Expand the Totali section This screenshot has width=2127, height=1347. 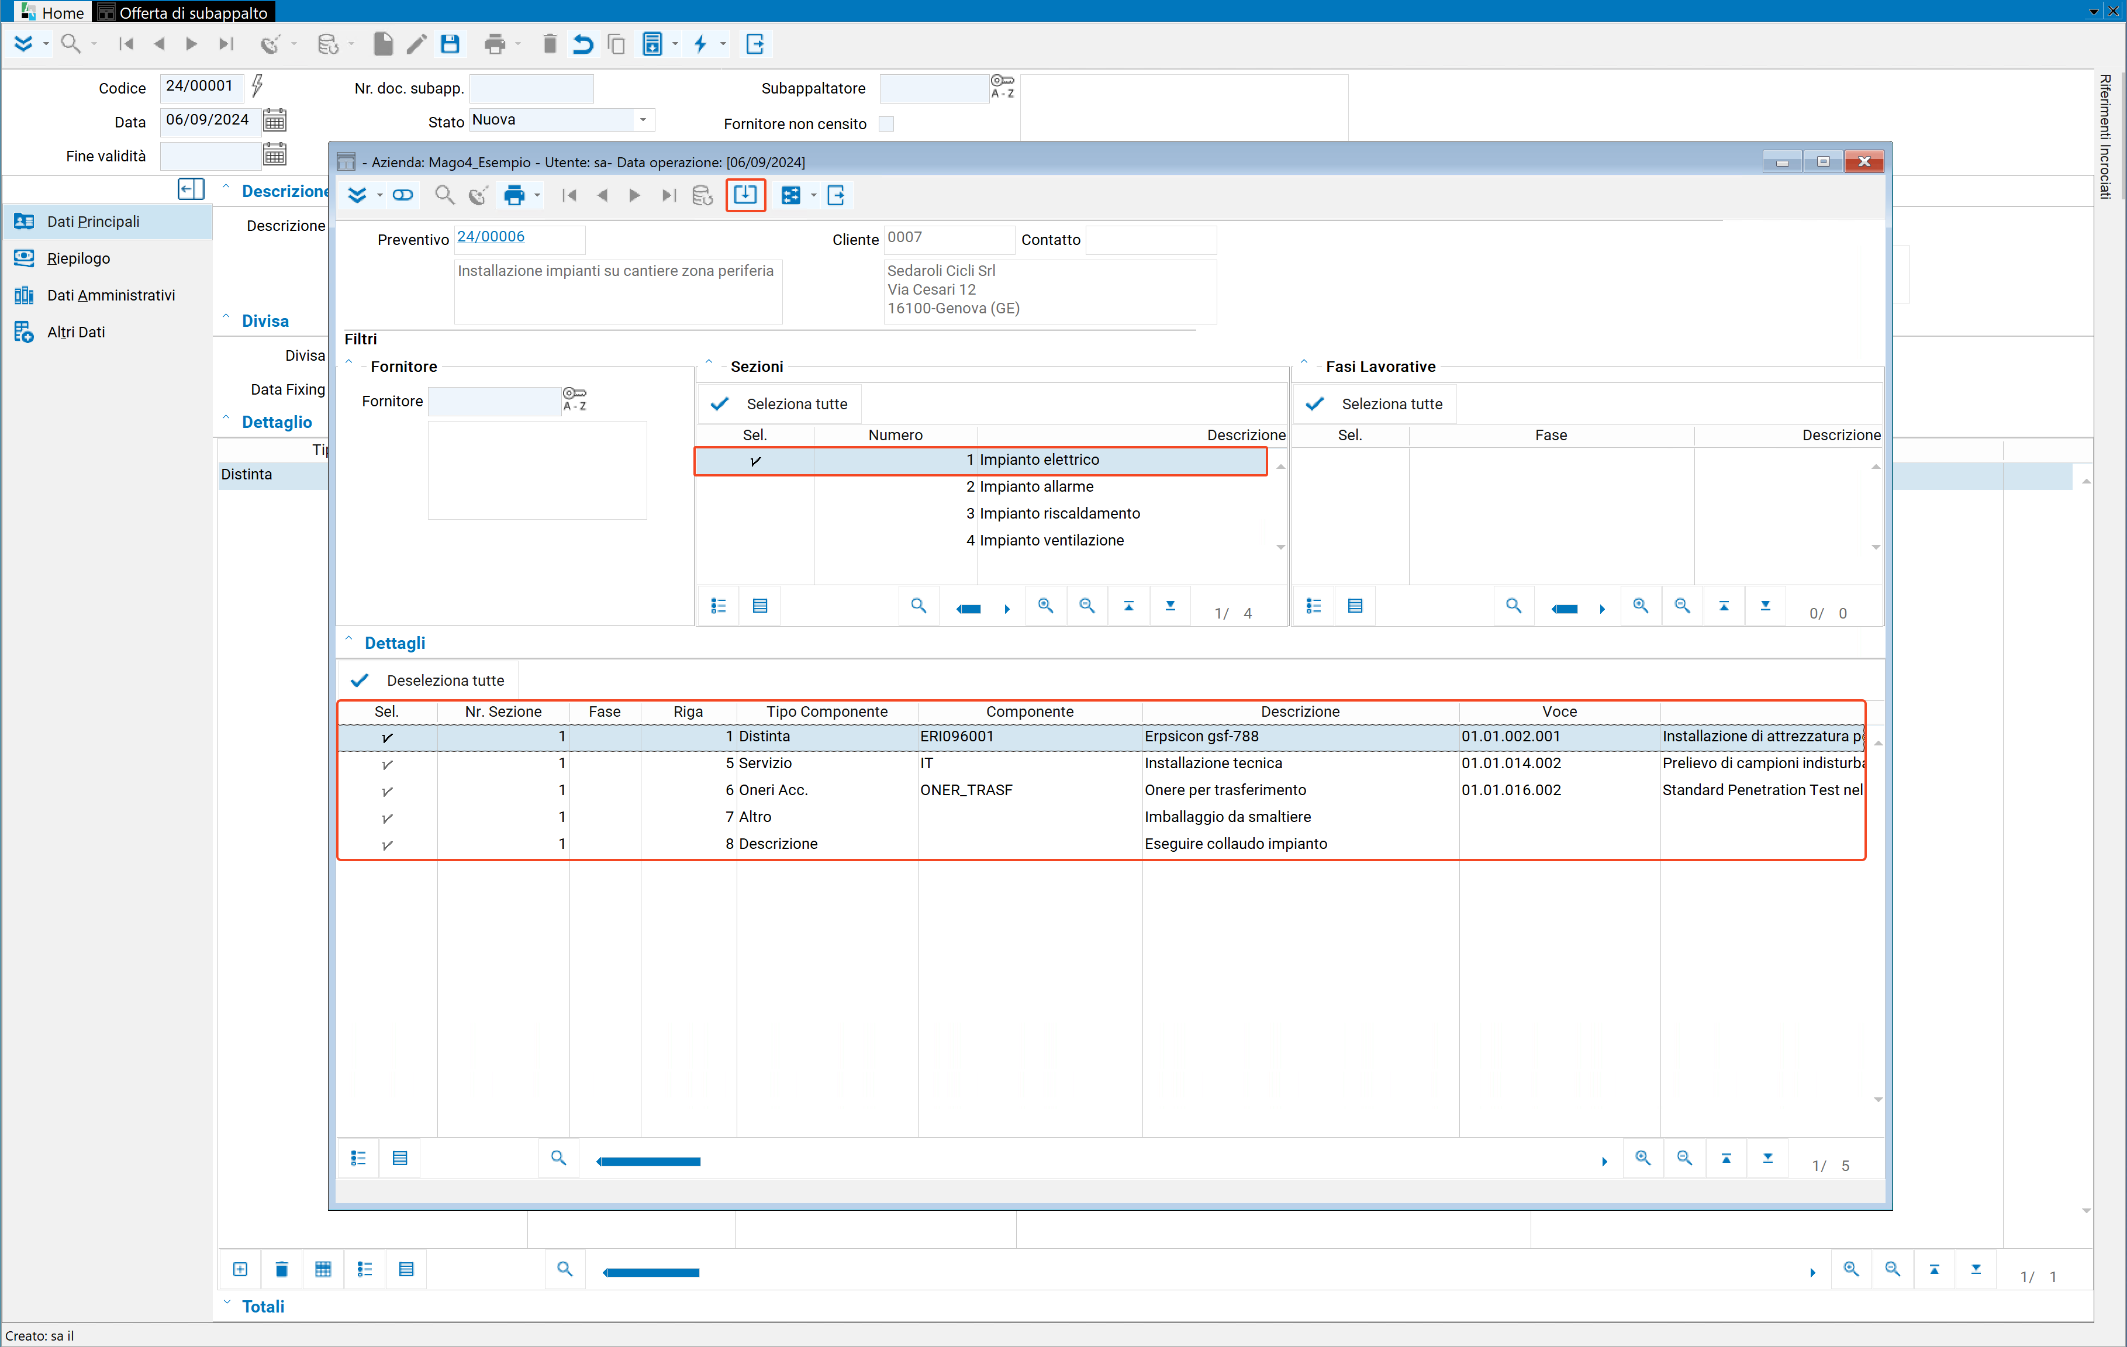click(227, 1303)
